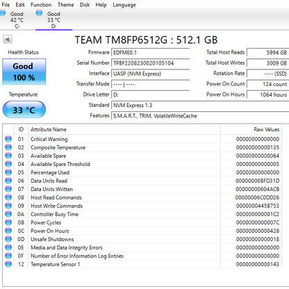This screenshot has width=289, height=289.
Task: Click Total Host Writes value 3009 GB
Action: pyautogui.click(x=267, y=63)
